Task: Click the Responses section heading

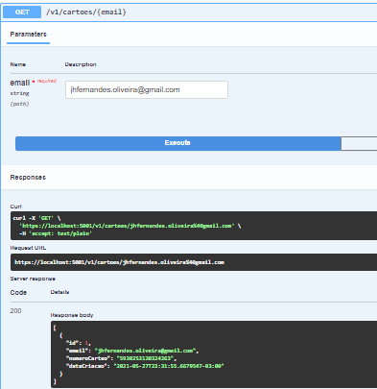Action: point(28,178)
